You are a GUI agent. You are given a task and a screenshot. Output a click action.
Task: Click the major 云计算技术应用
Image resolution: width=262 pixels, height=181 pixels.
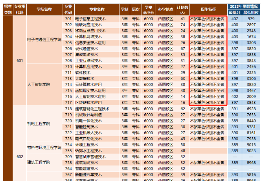pos(97,84)
